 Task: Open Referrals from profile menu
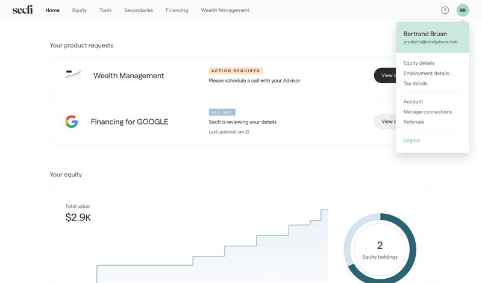tap(413, 122)
